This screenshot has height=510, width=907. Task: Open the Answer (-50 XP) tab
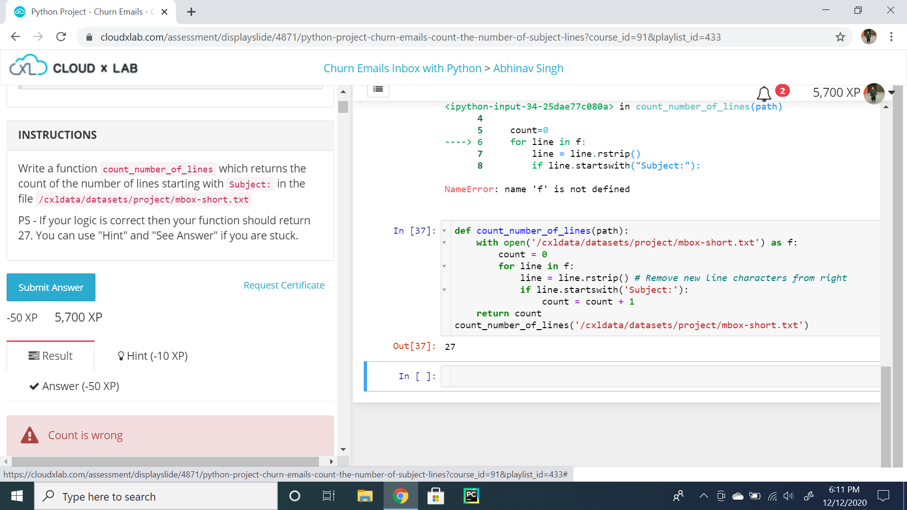coord(74,386)
